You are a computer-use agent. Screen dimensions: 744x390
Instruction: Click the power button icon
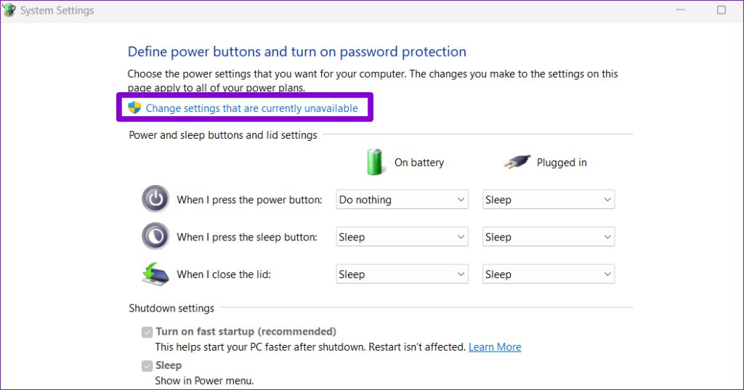coord(155,199)
